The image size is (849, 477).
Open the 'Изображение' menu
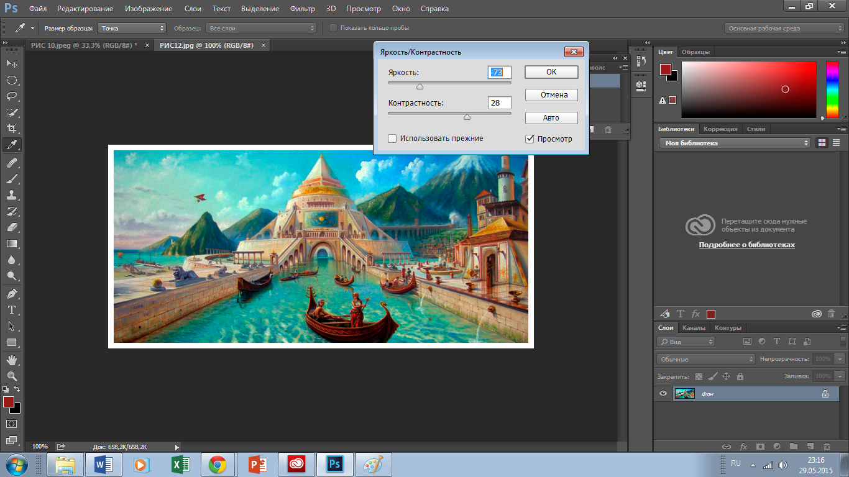[149, 9]
